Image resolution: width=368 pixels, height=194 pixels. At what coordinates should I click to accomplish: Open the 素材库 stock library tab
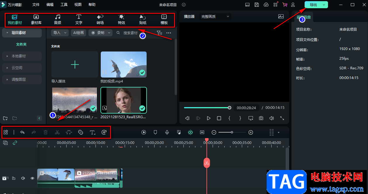click(36, 19)
